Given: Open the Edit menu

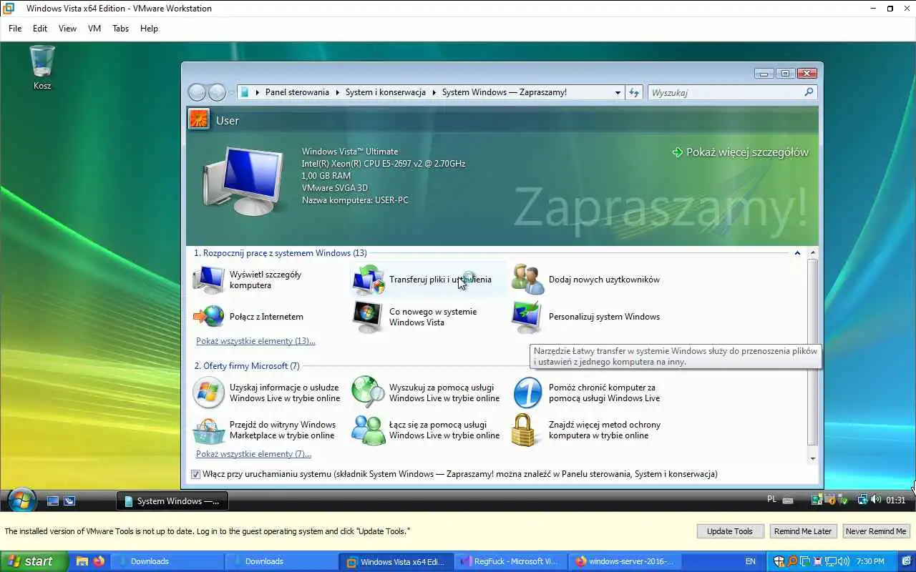Looking at the screenshot, I should tap(40, 29).
